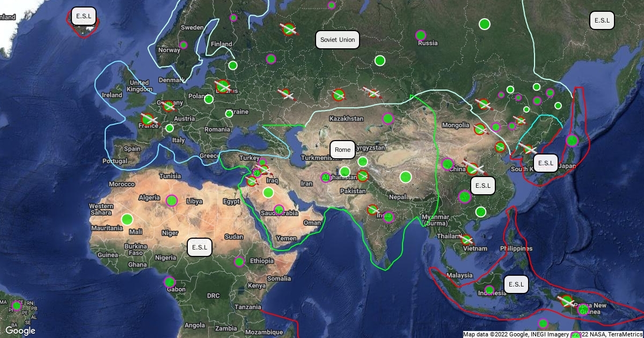This screenshot has width=644, height=338.
Task: Click the green marker over Italy
Action: click(x=170, y=128)
